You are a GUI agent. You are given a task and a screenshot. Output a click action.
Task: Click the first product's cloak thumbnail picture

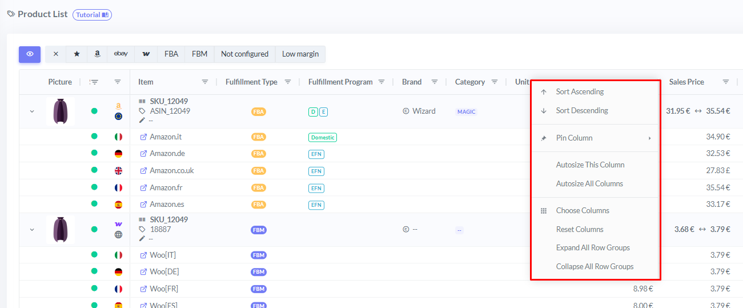(x=61, y=111)
